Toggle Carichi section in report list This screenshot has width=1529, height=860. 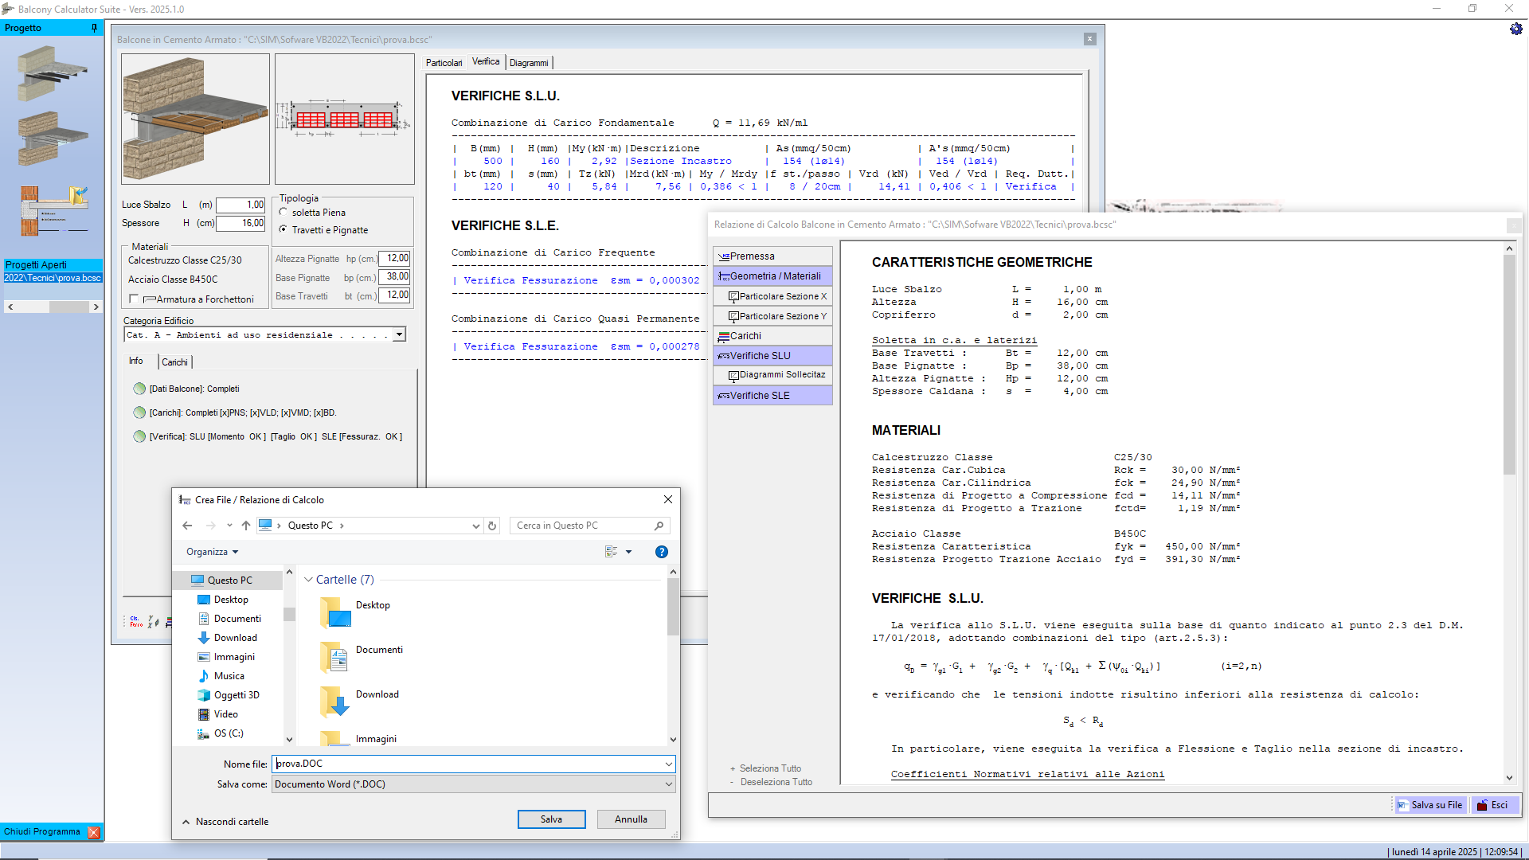coord(772,336)
